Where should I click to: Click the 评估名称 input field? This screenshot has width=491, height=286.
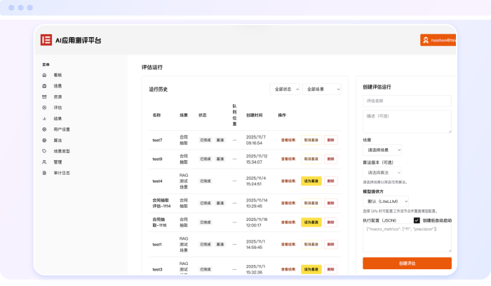[407, 101]
